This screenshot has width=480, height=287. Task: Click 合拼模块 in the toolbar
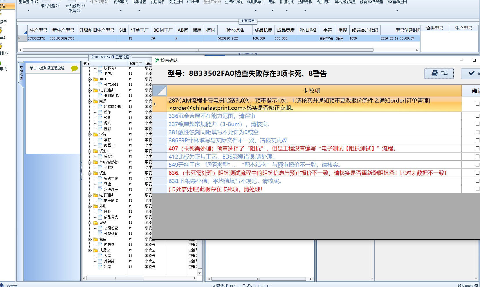point(323,2)
